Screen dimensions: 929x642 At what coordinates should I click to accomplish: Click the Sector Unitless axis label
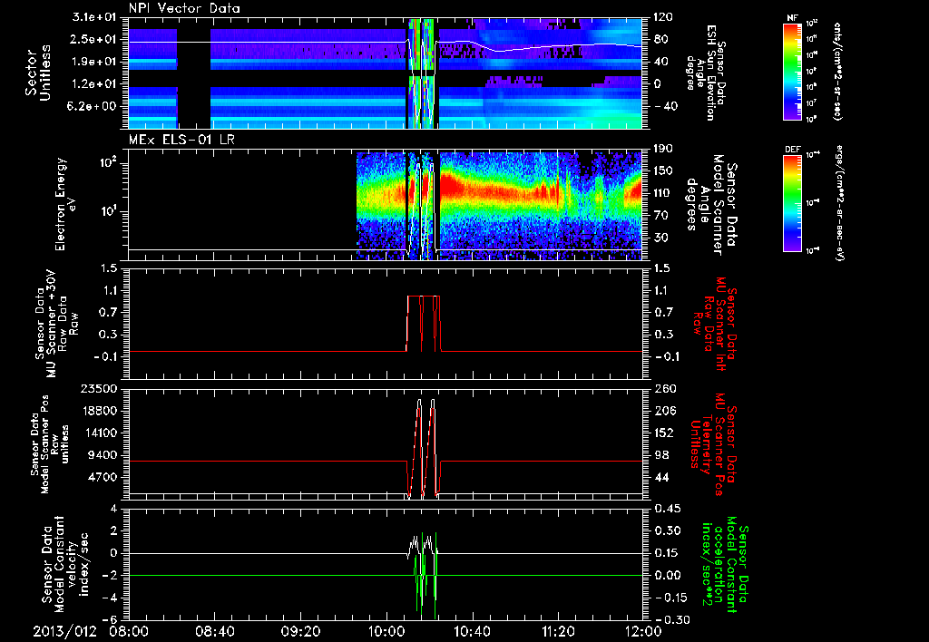36,73
